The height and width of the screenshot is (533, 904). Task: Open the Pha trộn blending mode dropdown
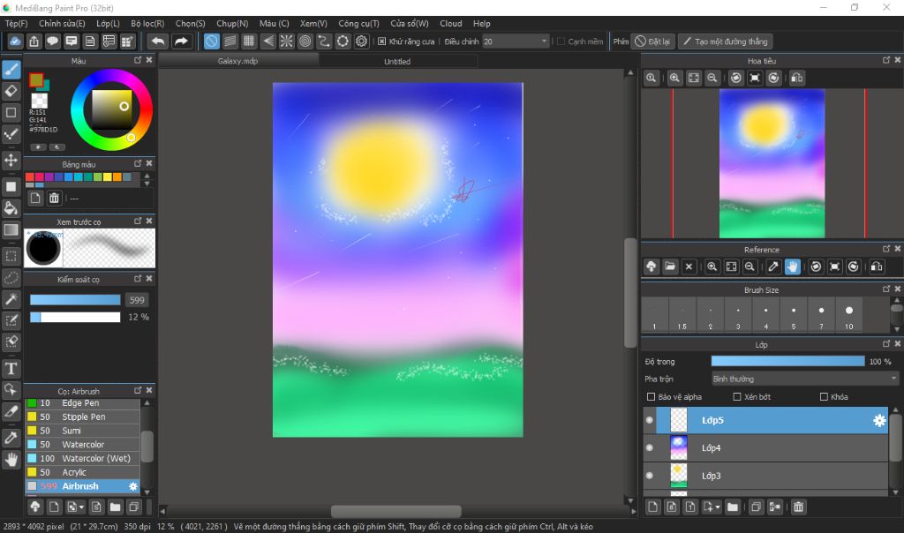[x=805, y=379]
